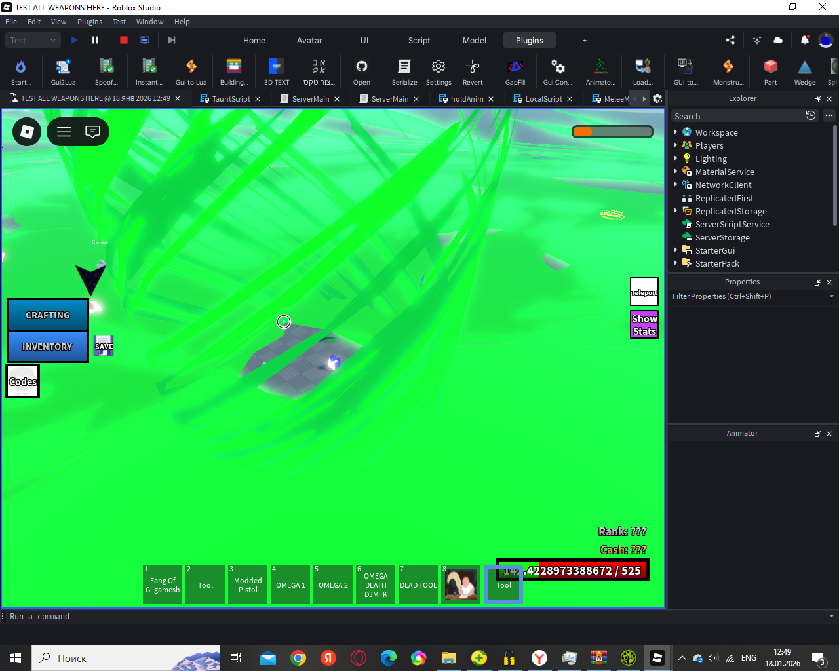Click the red health bar
The height and width of the screenshot is (671, 839).
572,570
